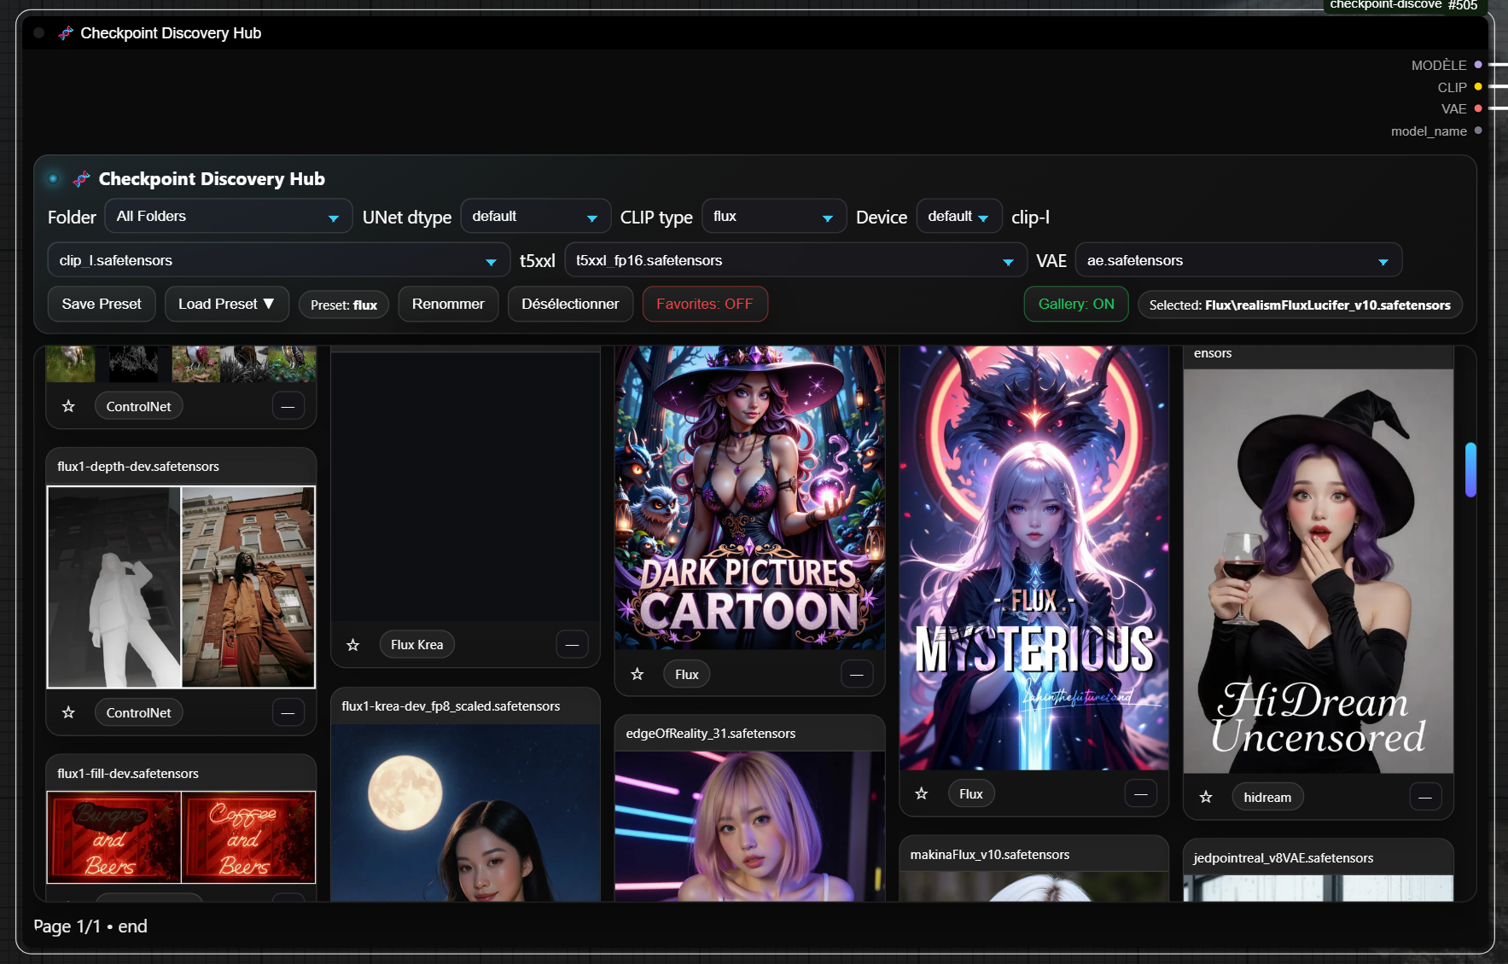Click the Selected realismFluxLucifer model label
Image resolution: width=1508 pixels, height=964 pixels.
(1300, 305)
